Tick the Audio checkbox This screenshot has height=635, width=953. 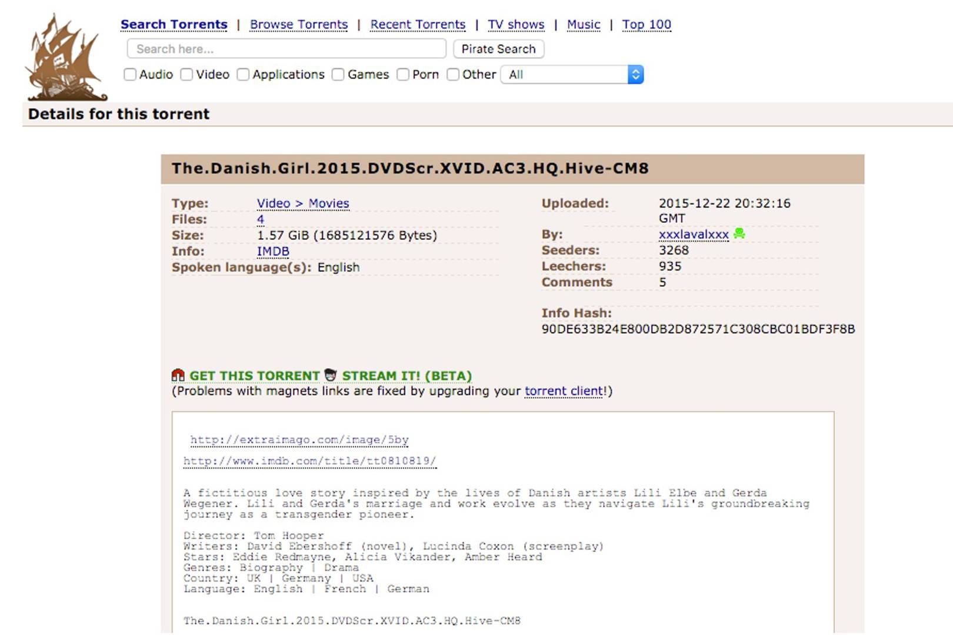point(130,75)
